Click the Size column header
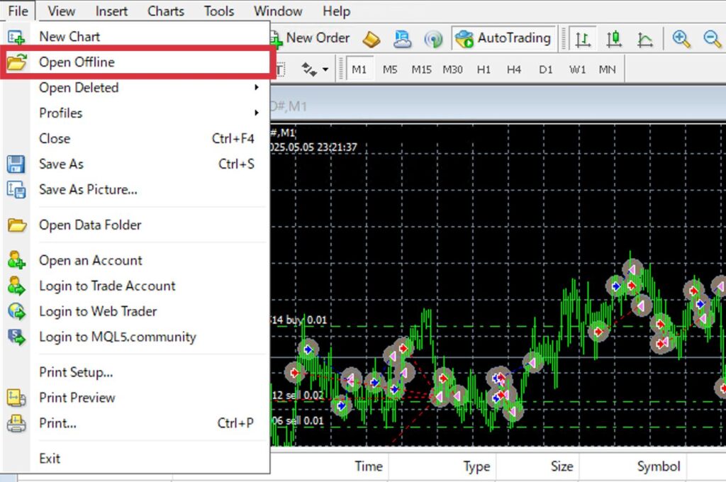Viewport: 726px width, 482px height. coord(562,466)
